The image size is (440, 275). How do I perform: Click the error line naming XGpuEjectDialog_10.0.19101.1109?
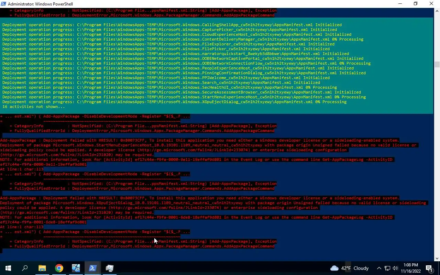click(213, 203)
